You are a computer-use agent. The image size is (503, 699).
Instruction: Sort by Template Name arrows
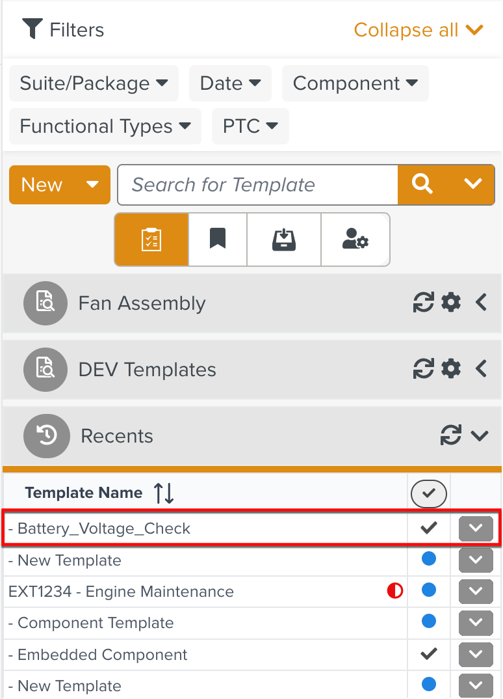pyautogui.click(x=164, y=493)
